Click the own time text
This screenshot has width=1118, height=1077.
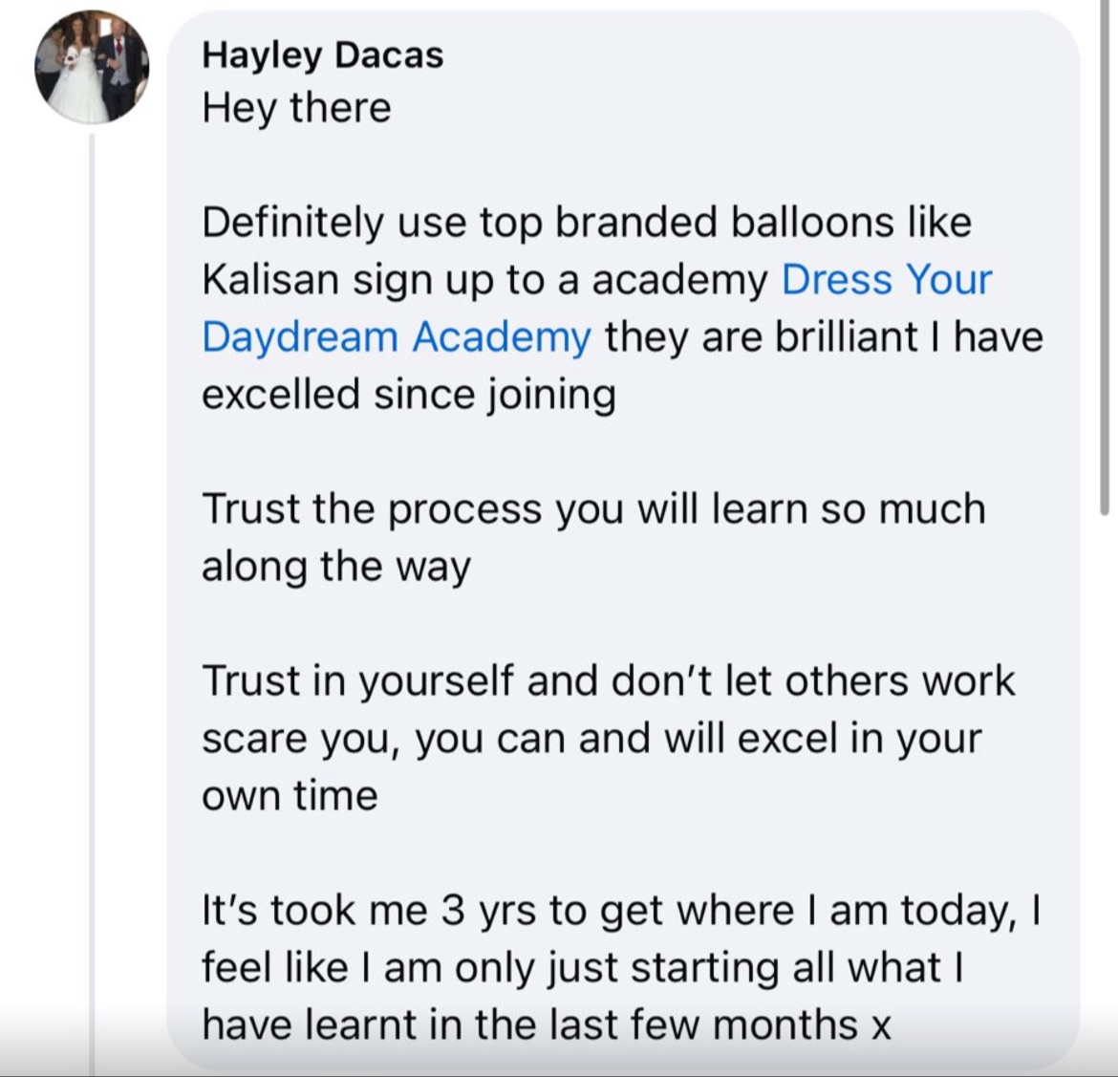pyautogui.click(x=290, y=795)
